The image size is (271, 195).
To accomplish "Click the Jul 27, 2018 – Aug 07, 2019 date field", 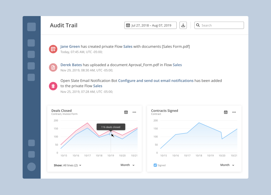I will coord(150,25).
